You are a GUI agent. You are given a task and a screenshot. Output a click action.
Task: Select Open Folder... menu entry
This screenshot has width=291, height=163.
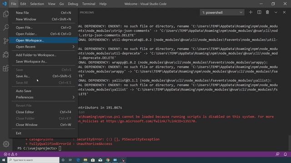pyautogui.click(x=44, y=34)
